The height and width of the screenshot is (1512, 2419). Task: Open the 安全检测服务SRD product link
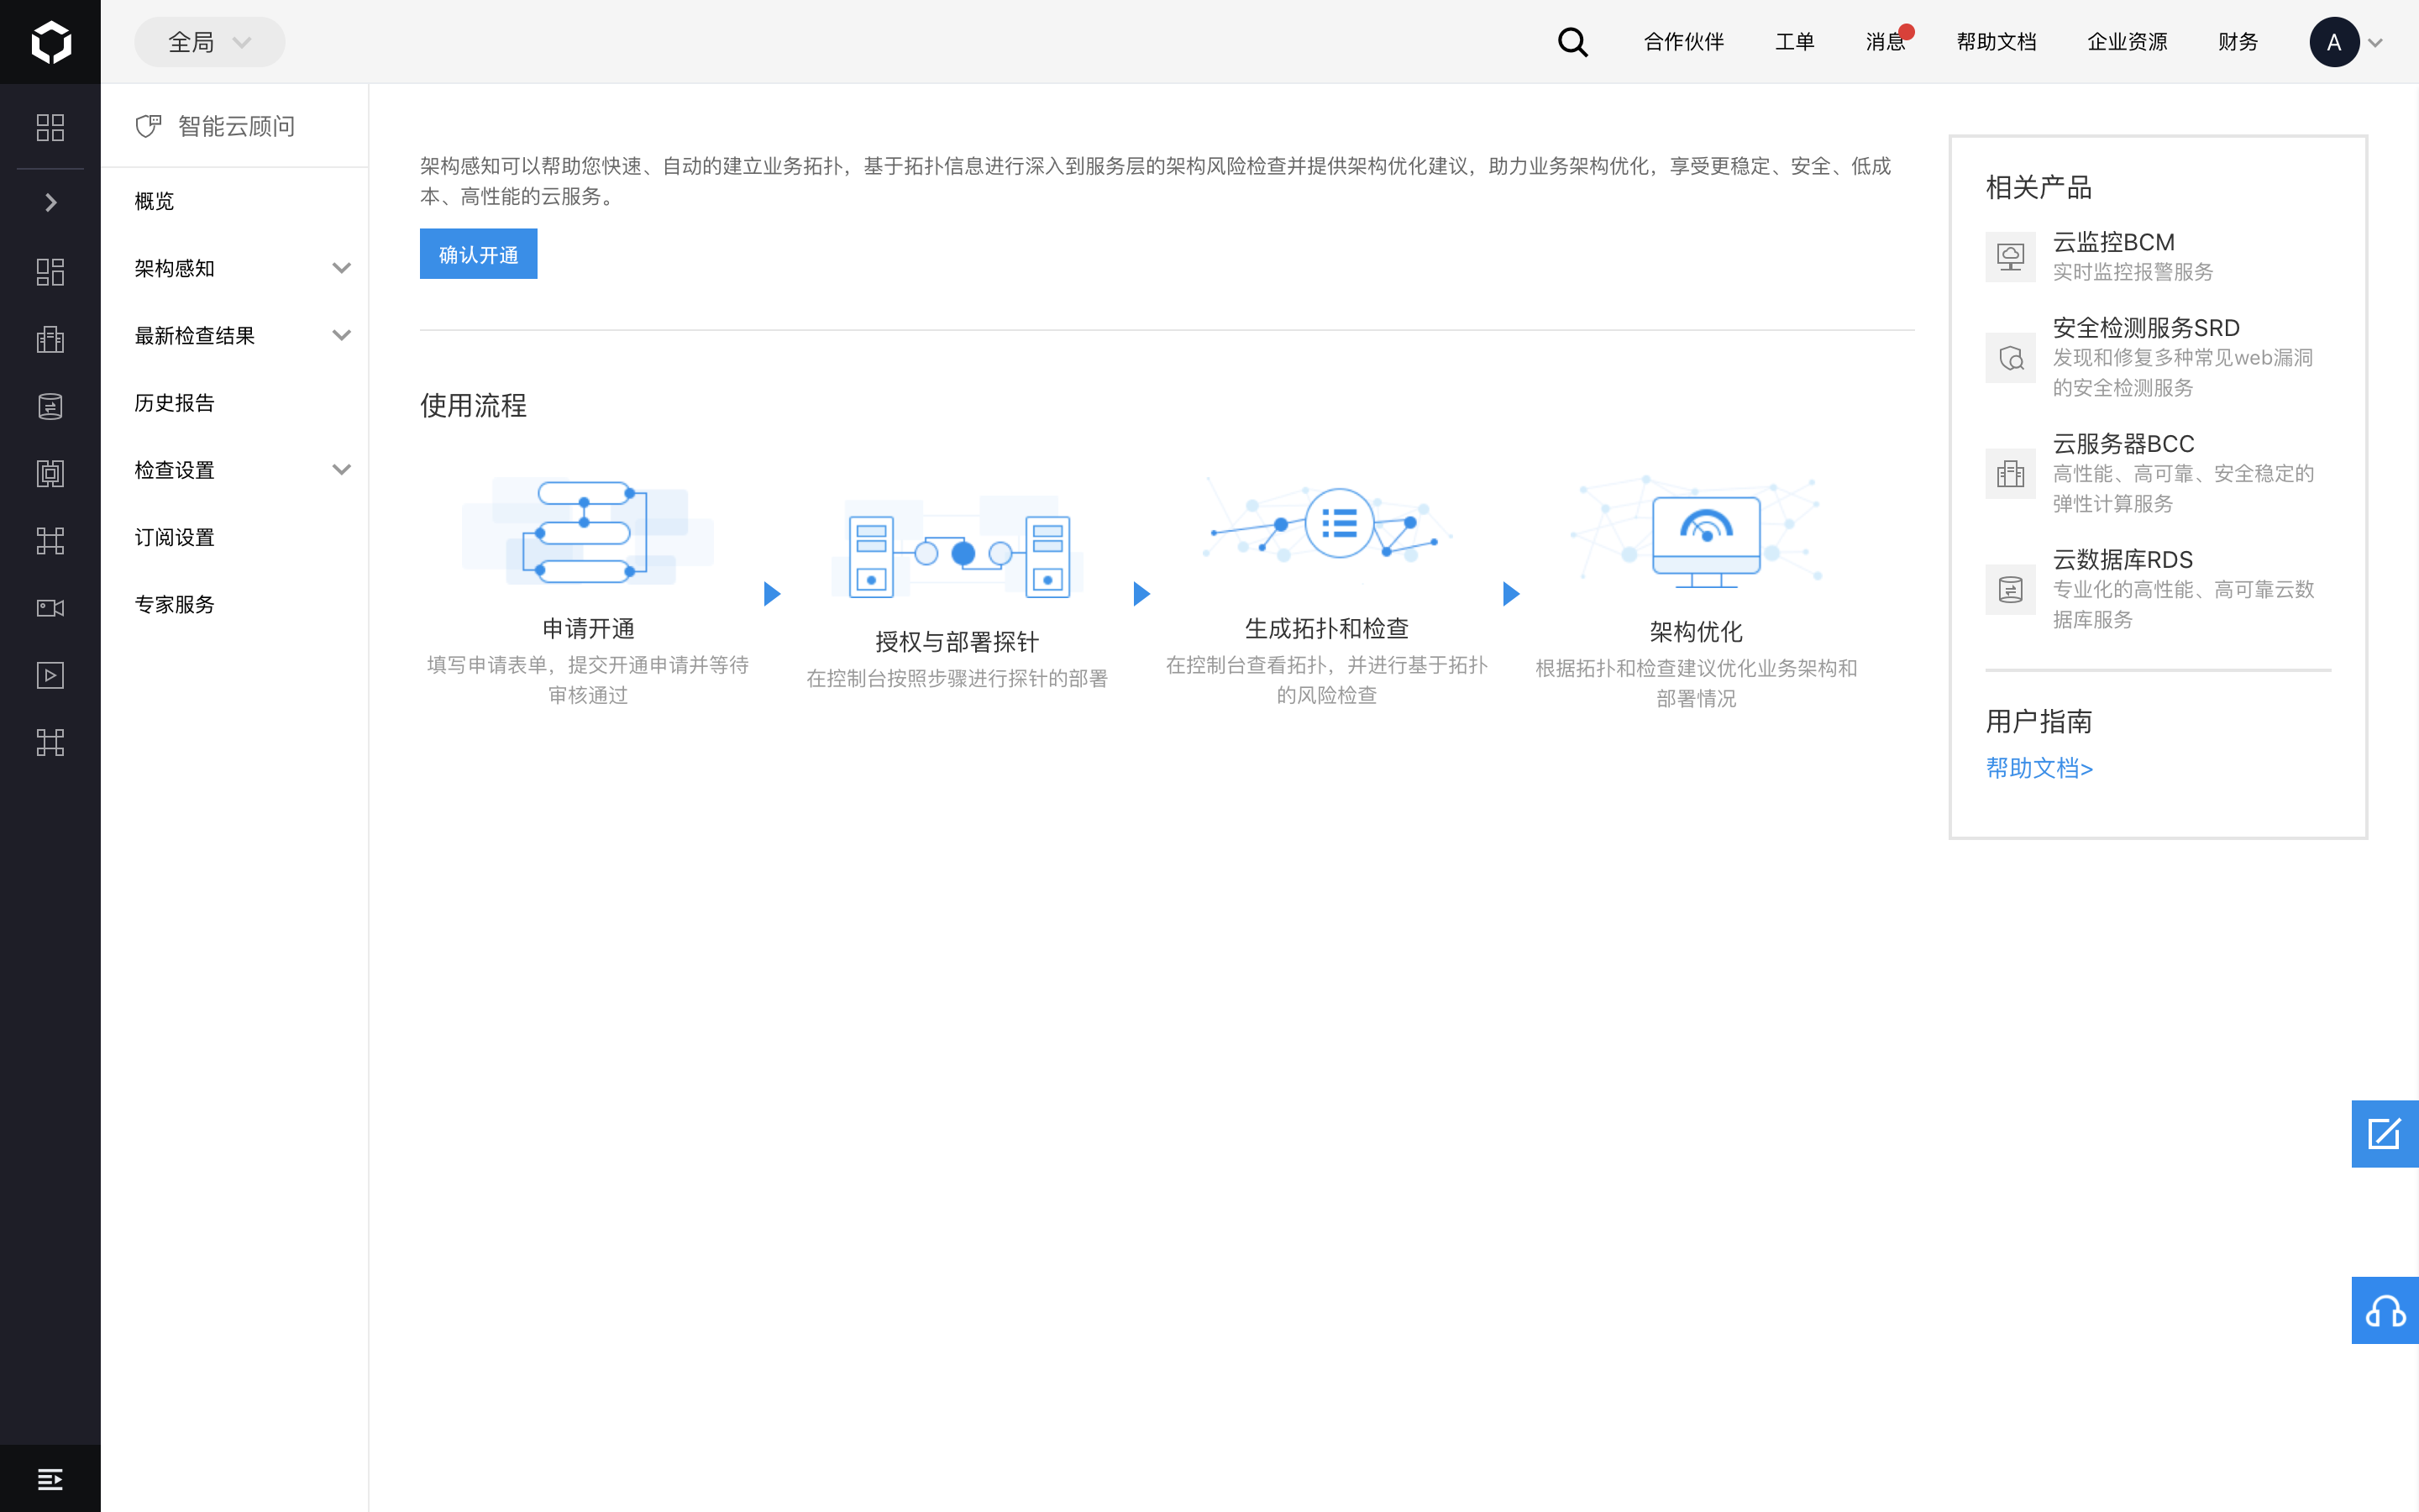(x=2145, y=328)
